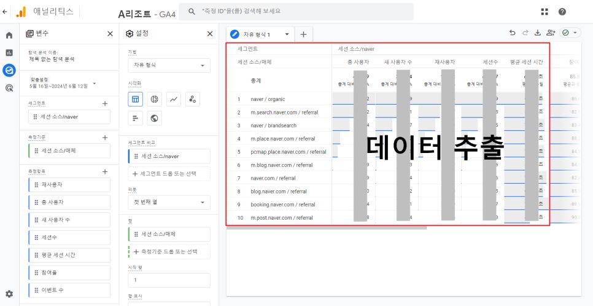
Task: Open Reports bar chart sidebar icon
Action: tap(9, 53)
